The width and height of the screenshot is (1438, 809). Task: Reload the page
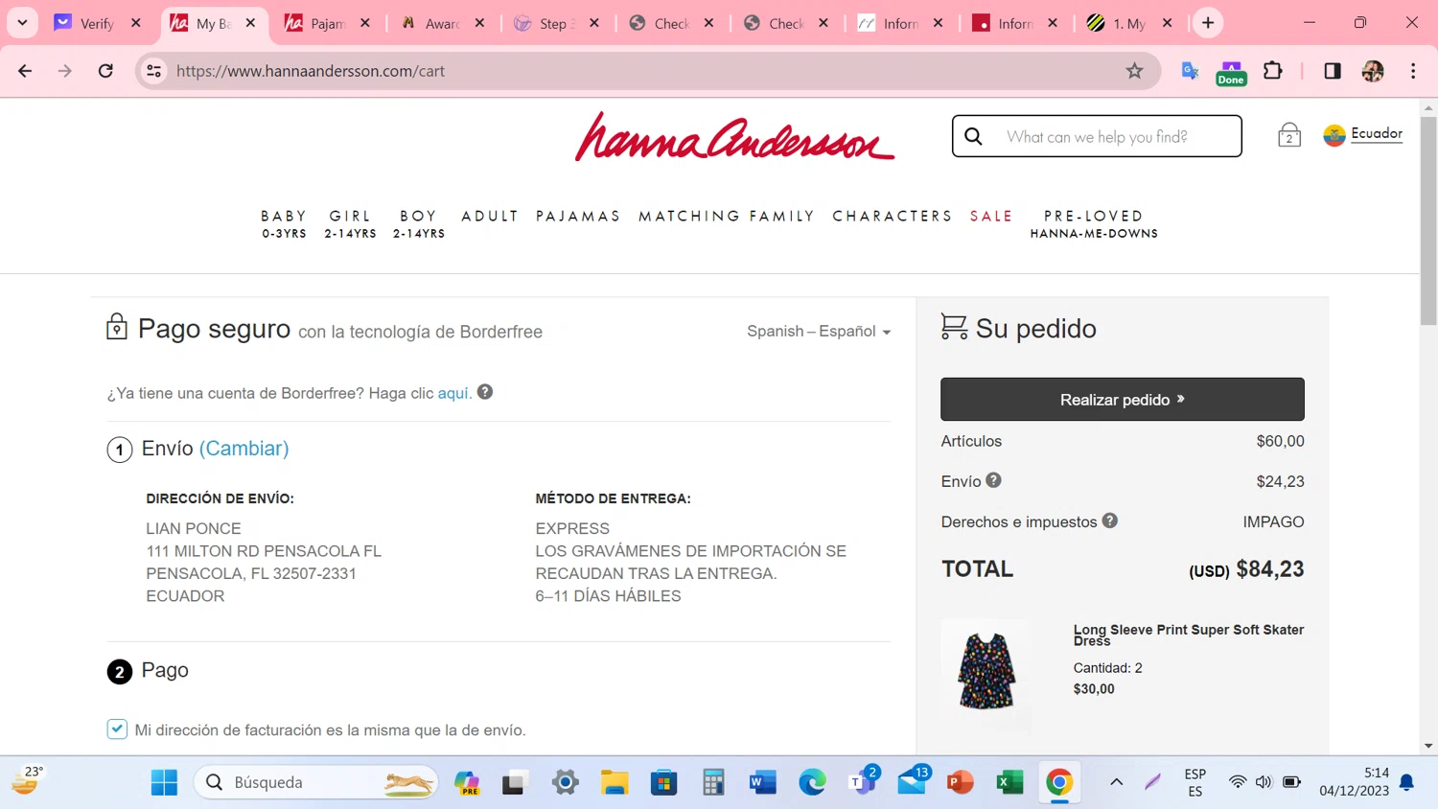click(x=105, y=71)
